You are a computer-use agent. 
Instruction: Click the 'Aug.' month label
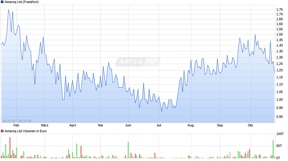coord(191,125)
